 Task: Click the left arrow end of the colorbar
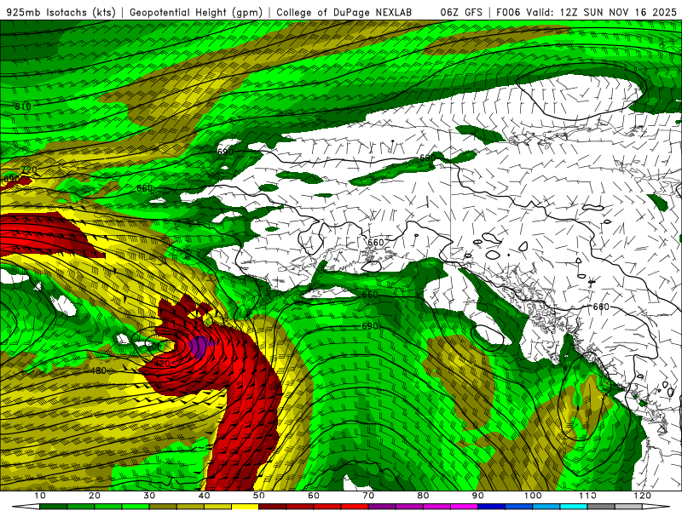coord(26,507)
